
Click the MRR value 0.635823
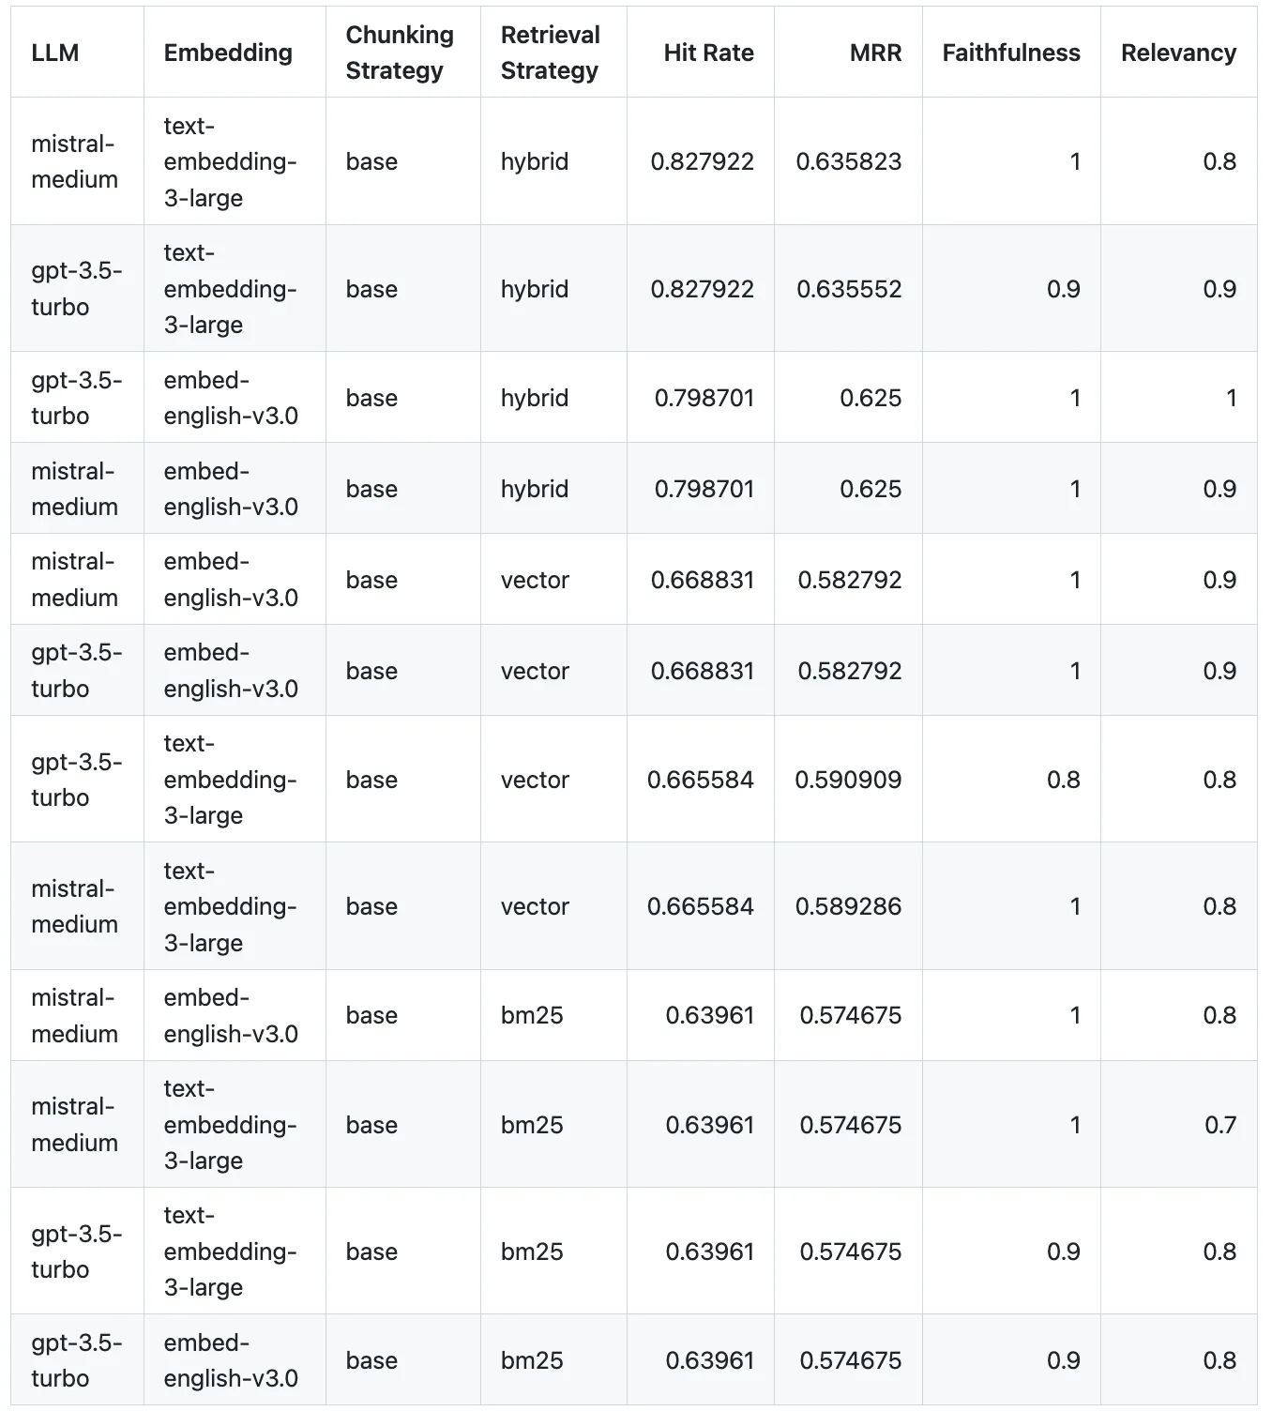click(849, 161)
